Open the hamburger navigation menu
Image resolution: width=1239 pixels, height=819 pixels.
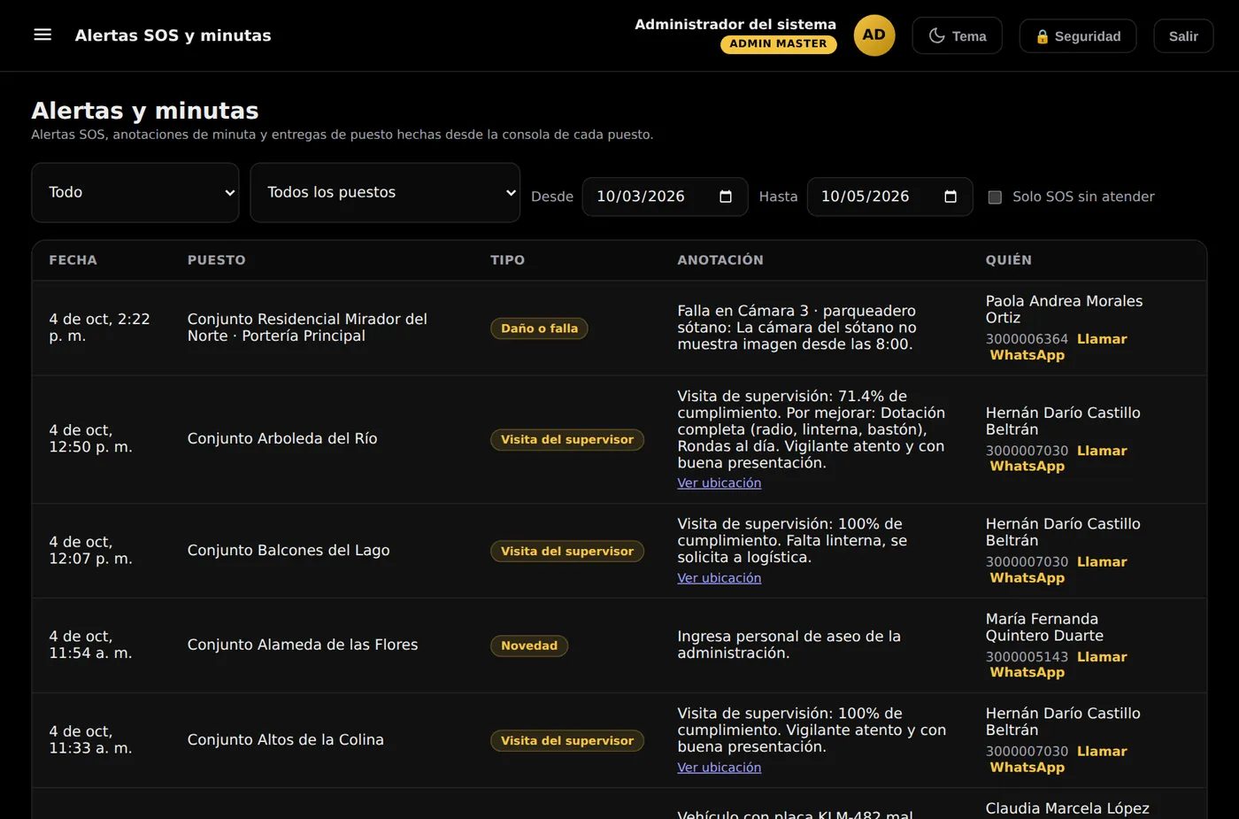point(42,35)
